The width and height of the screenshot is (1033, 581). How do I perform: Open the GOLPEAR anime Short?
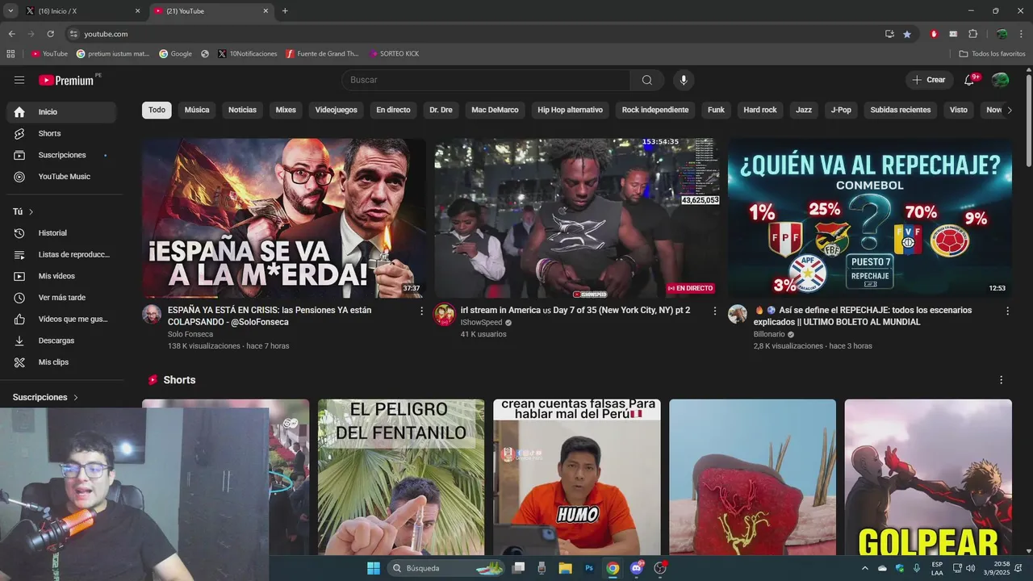[928, 478]
